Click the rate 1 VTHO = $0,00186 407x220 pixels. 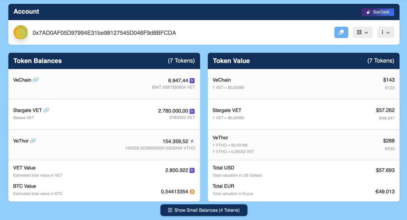point(230,145)
